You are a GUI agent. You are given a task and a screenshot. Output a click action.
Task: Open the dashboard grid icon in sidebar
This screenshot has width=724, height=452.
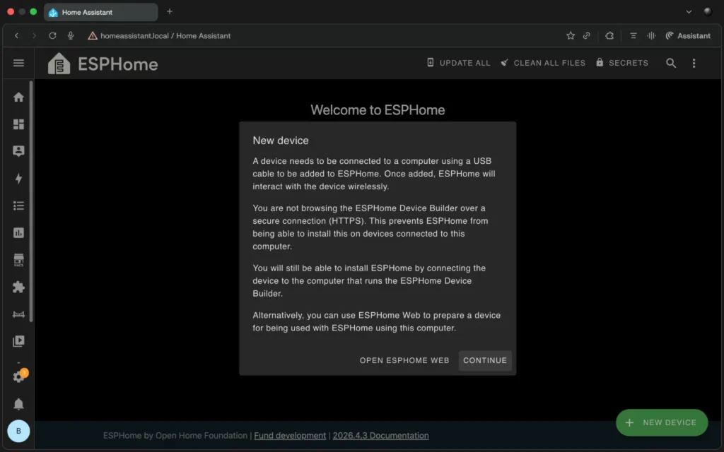[18, 124]
